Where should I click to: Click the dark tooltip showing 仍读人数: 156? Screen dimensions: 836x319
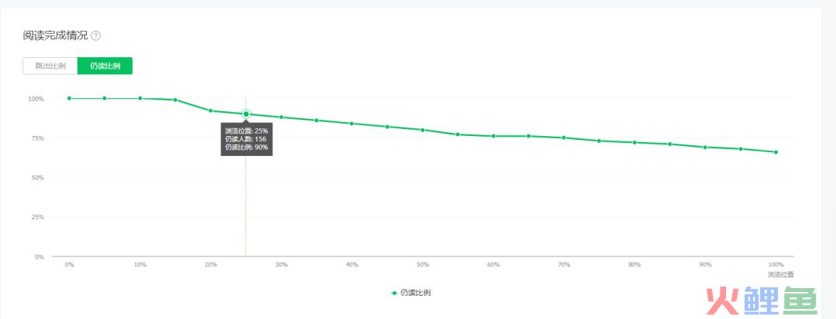pos(247,139)
